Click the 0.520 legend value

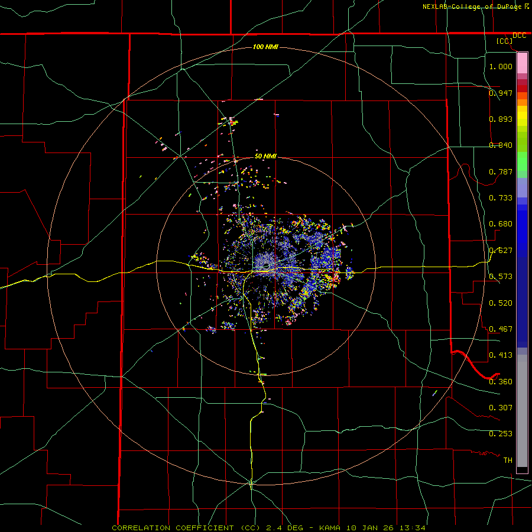coord(501,303)
